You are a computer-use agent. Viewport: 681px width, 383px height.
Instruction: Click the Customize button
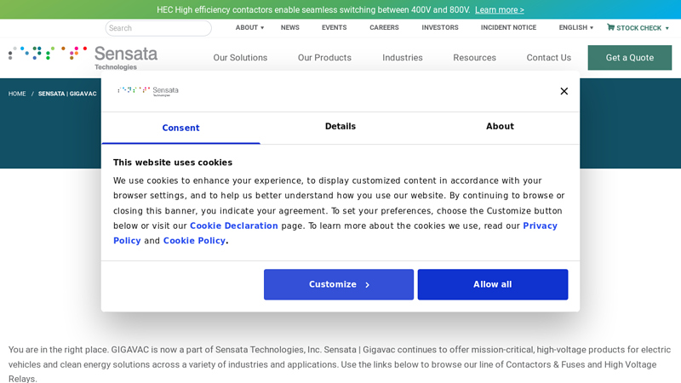(x=339, y=284)
